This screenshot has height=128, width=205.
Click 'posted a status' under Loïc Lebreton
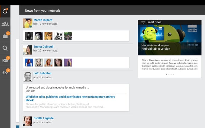43,77
